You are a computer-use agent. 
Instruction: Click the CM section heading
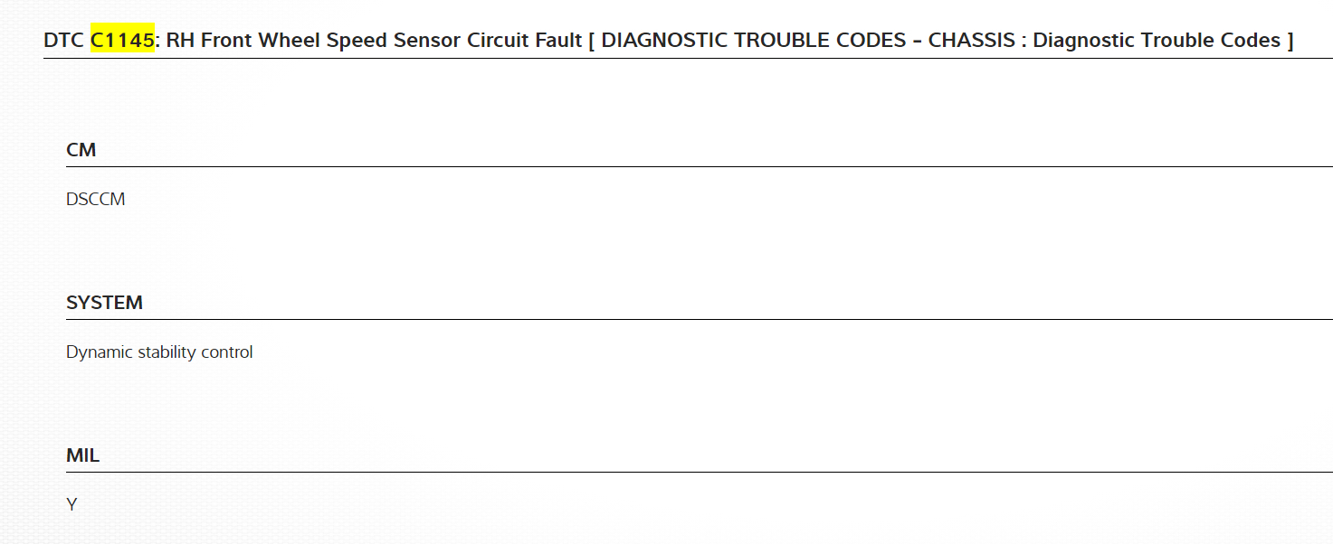click(81, 150)
